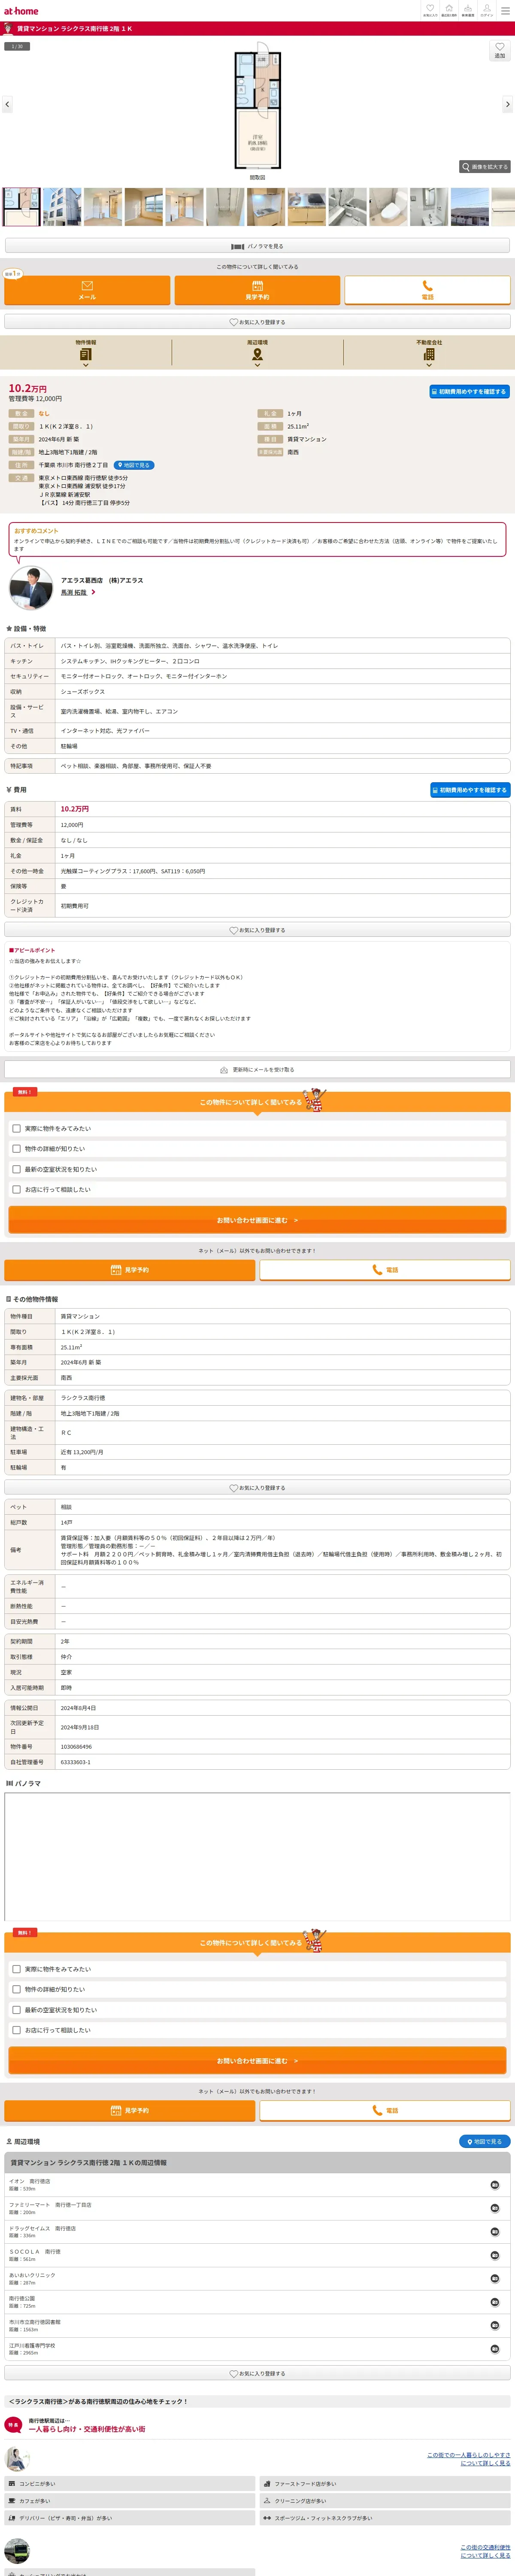Screen dimensions: 515x2576
Task: Open link この街での一人暮らしのしやすさについて詳しく見る
Action: pos(469,2459)
